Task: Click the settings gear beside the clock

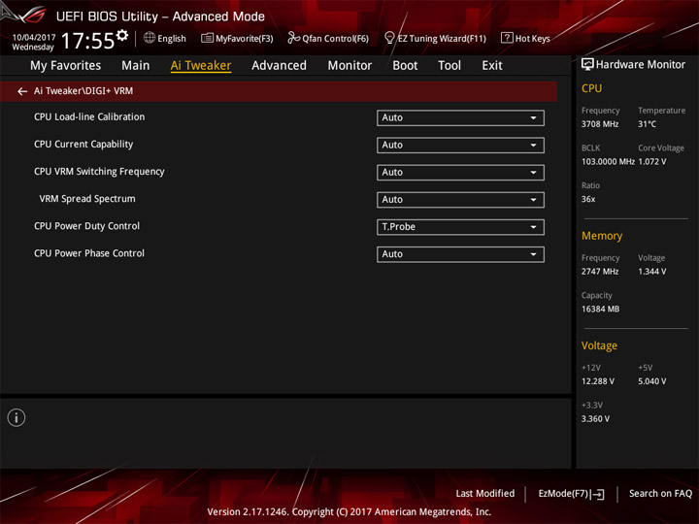Action: (x=122, y=35)
